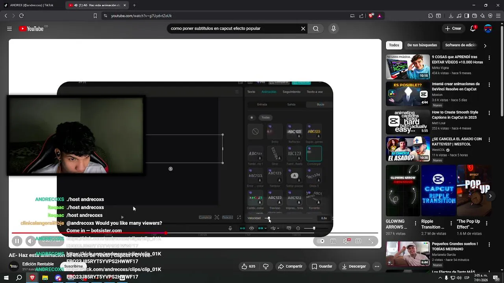Open the page share icon in the address bar
504x283 pixels.
[x=361, y=16]
